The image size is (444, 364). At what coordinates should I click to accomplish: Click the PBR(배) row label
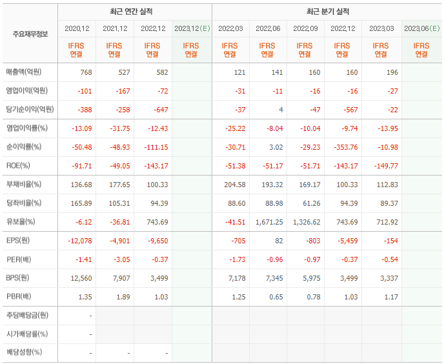coord(19,296)
